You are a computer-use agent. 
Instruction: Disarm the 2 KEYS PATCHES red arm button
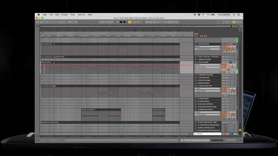click(235, 44)
